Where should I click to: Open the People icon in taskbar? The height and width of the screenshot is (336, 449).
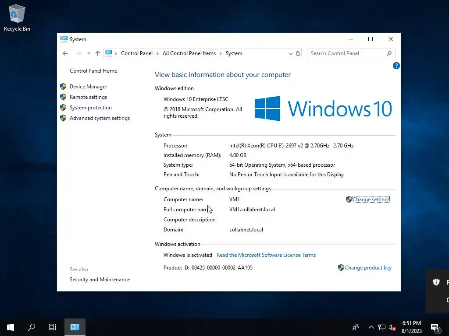(x=356, y=327)
